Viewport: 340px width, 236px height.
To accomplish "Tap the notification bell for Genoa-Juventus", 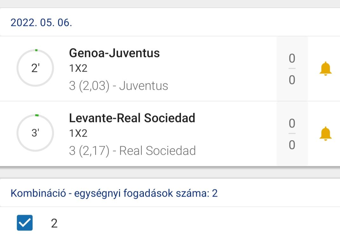I will coord(325,69).
